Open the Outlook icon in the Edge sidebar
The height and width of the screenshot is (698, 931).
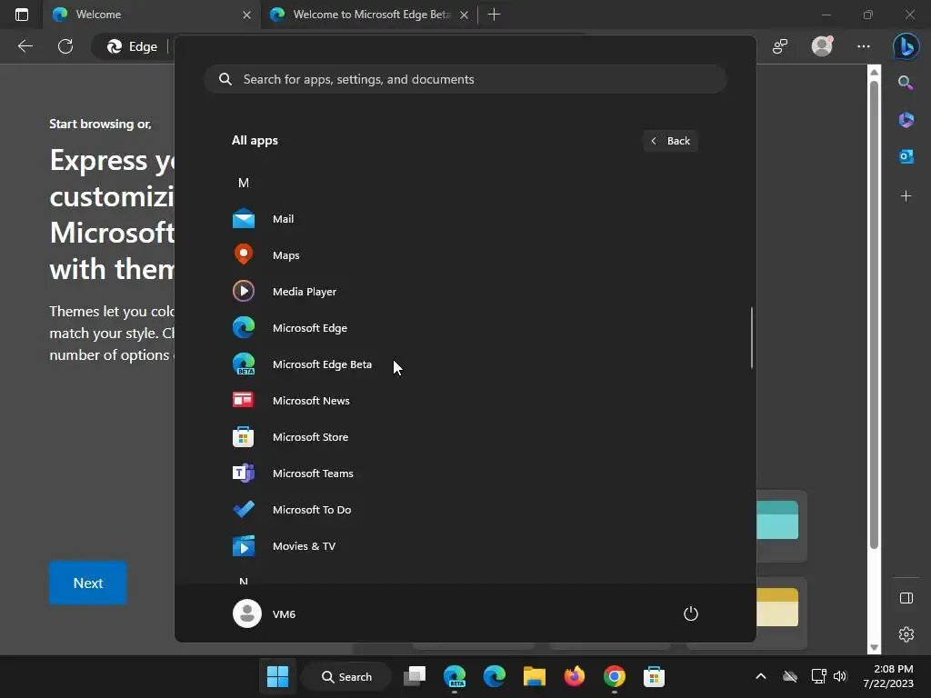click(x=906, y=156)
